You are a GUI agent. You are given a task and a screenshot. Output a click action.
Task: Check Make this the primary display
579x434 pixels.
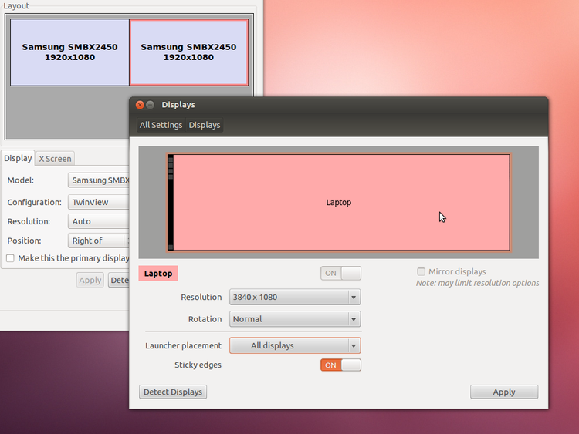click(11, 258)
